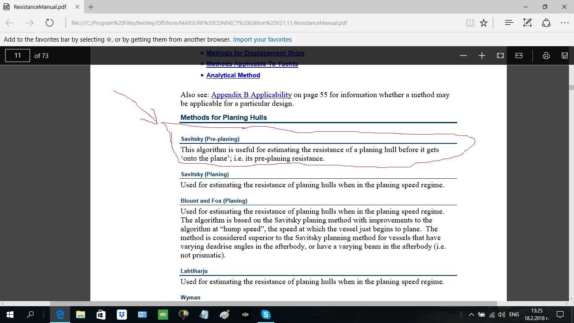Open the Edge reading view icon
574x323 pixels.
click(x=470, y=23)
